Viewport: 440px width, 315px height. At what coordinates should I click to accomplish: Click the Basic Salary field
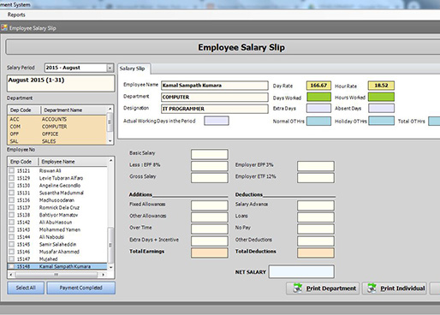click(210, 154)
